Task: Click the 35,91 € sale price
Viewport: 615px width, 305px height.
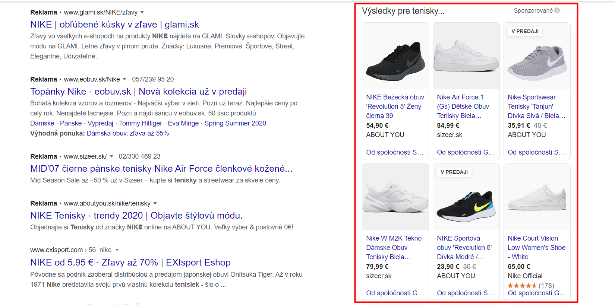Action: coord(519,126)
